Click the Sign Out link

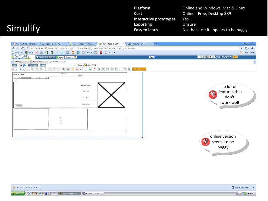click(218, 58)
